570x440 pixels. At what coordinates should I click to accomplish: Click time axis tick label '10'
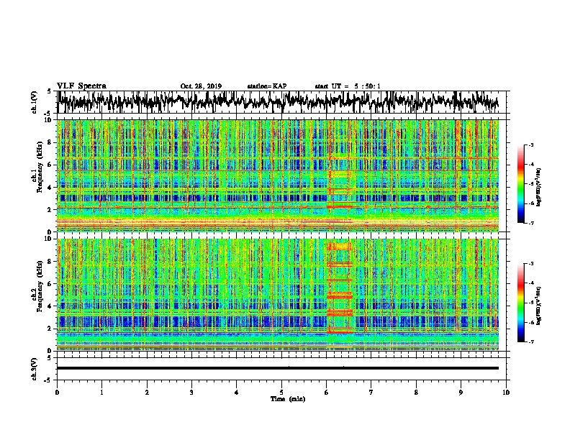tap(506, 392)
